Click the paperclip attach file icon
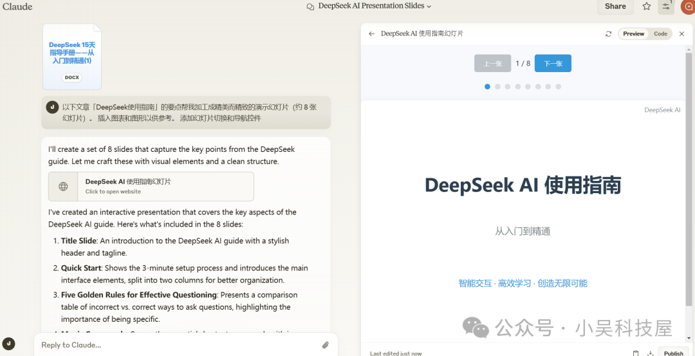 tap(326, 345)
